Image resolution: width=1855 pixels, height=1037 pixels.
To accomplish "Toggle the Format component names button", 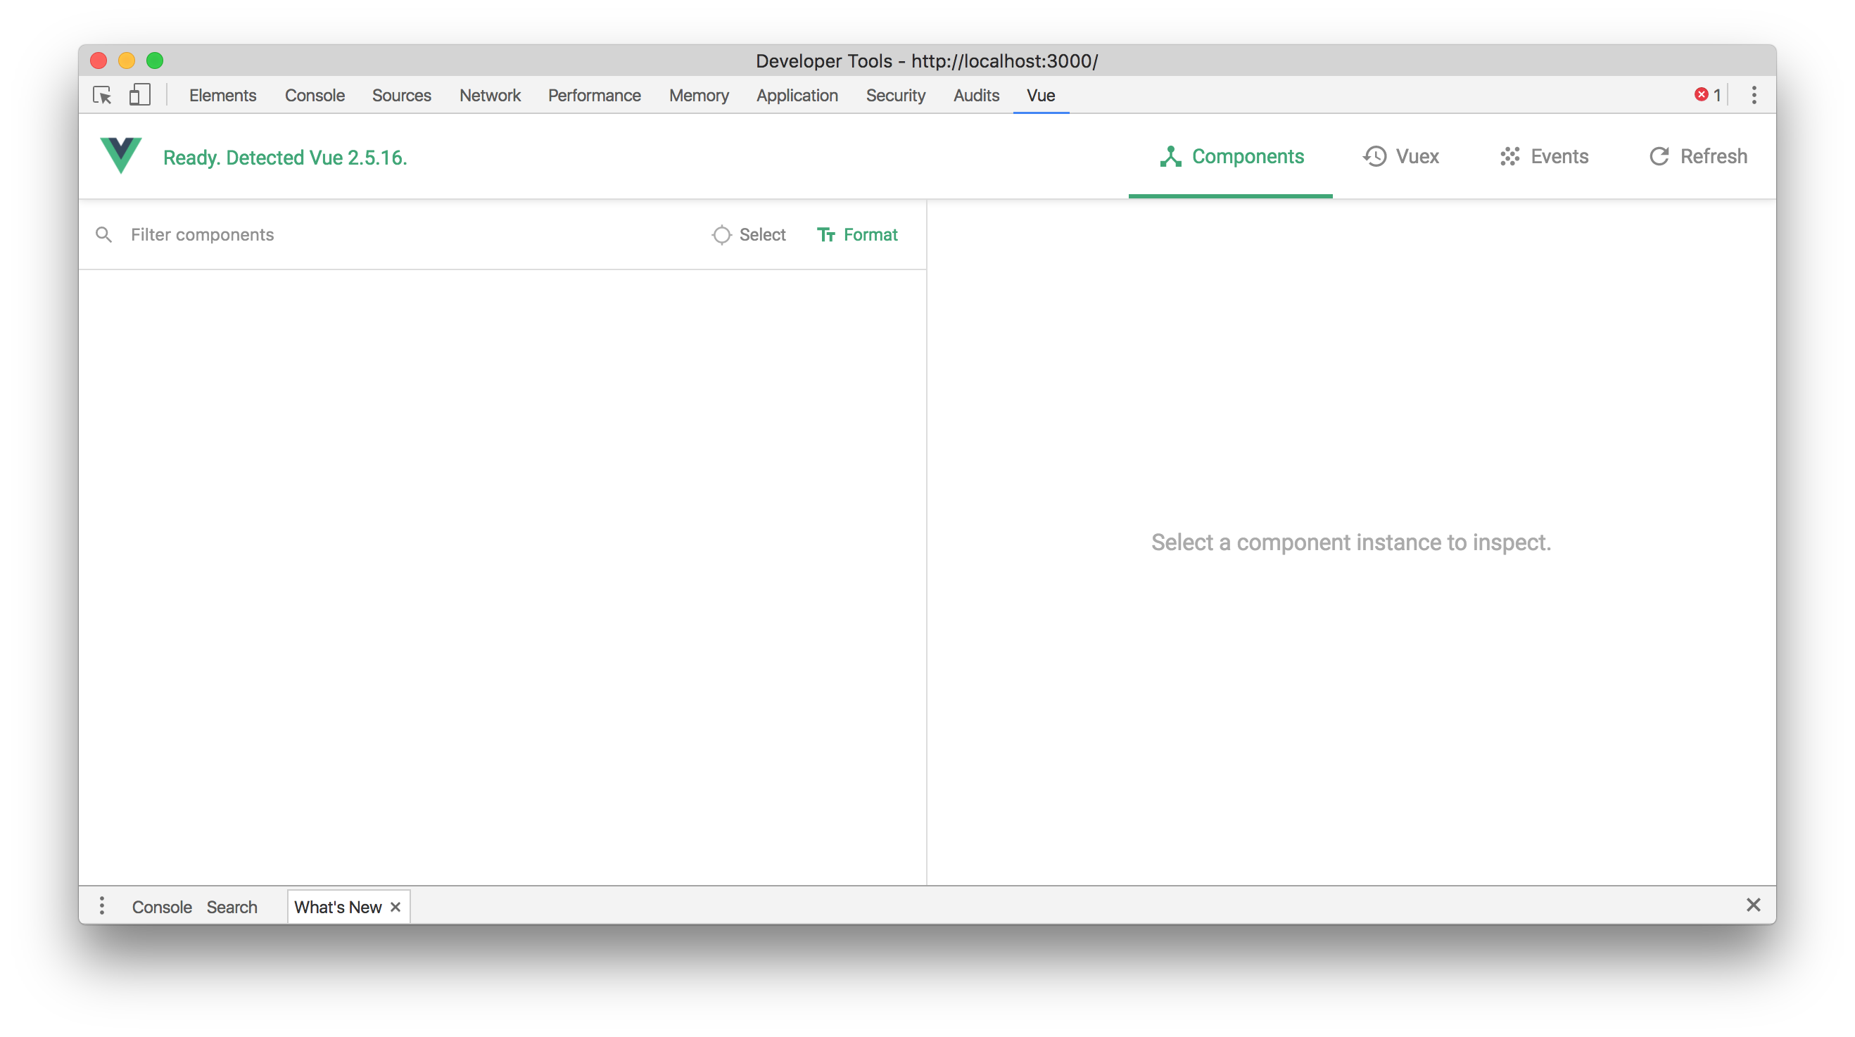I will tap(857, 235).
